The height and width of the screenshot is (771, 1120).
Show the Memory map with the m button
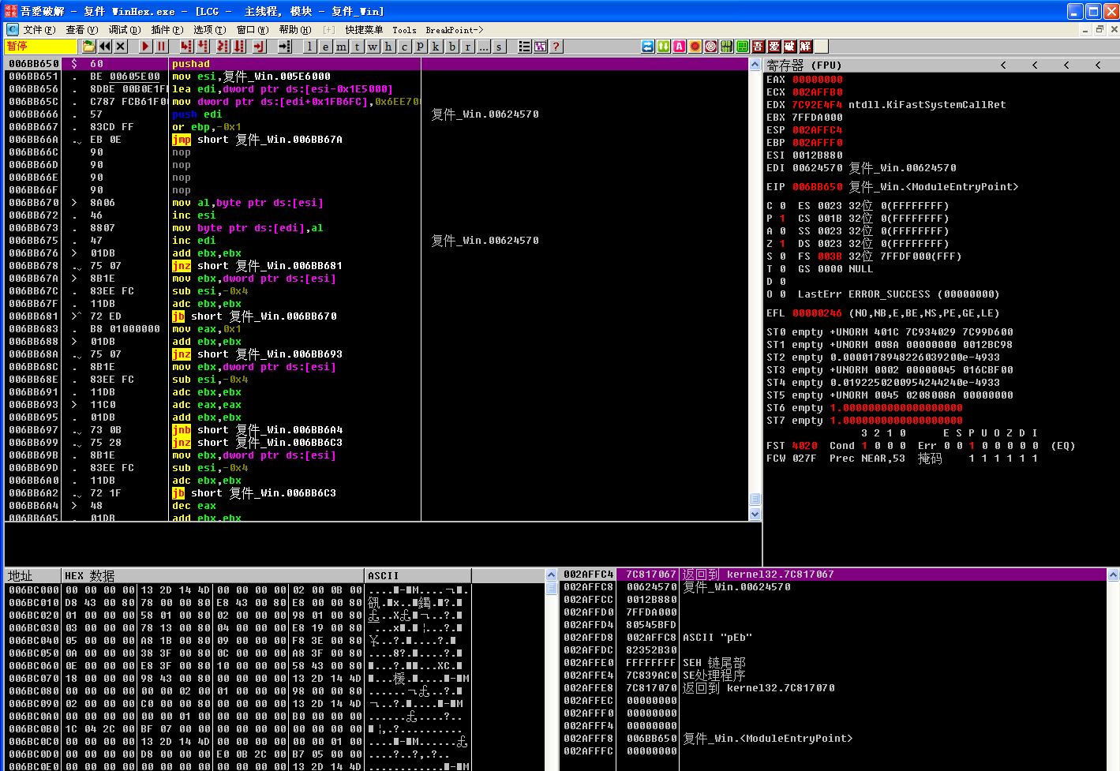pyautogui.click(x=341, y=47)
